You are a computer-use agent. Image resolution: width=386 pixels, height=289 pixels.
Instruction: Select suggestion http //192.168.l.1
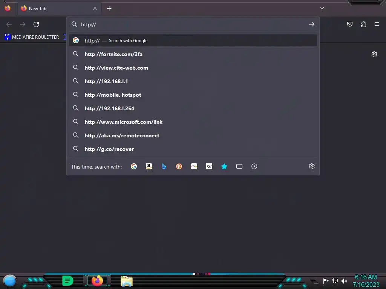click(x=193, y=81)
